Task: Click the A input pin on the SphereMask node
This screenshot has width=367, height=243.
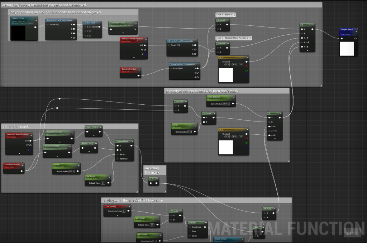Action: 117,146
